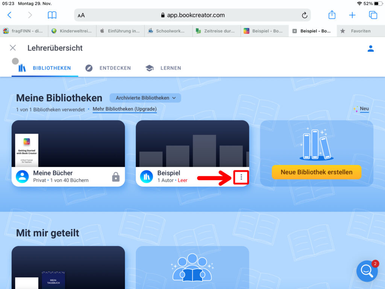Reload the page in address bar

305,15
